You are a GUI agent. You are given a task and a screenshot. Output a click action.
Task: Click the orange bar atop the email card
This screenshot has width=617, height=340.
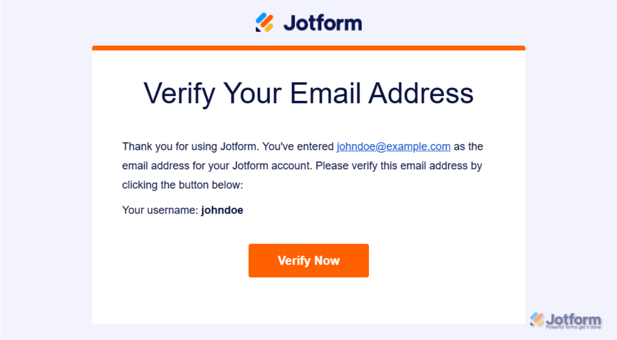point(308,48)
